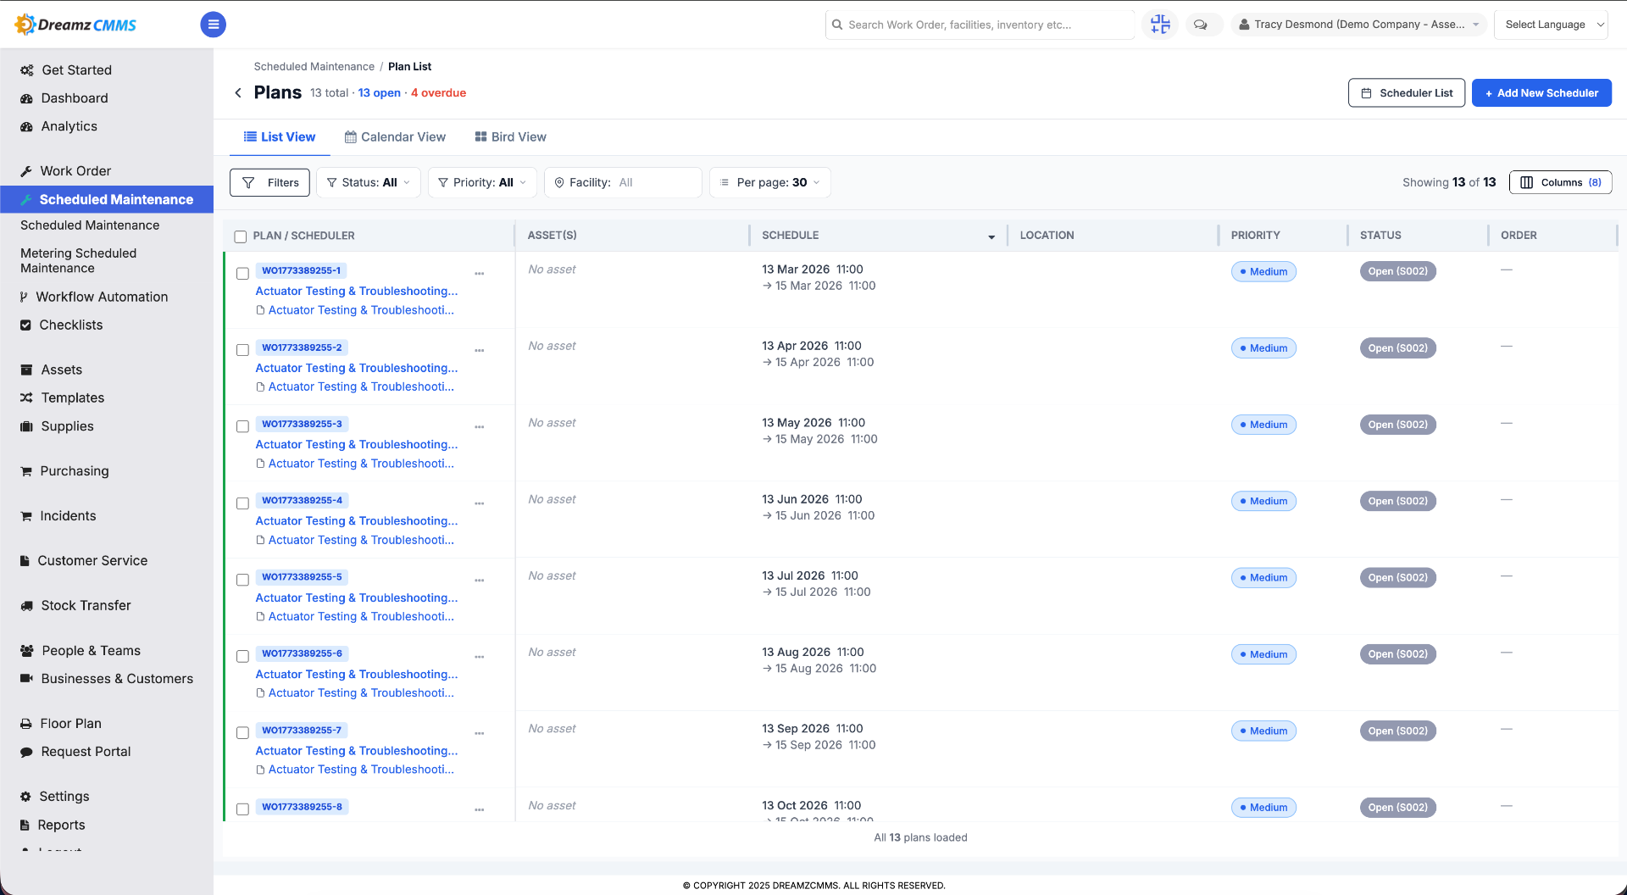The width and height of the screenshot is (1627, 895).
Task: Check the box for plan WO1773389255-6
Action: click(x=242, y=656)
